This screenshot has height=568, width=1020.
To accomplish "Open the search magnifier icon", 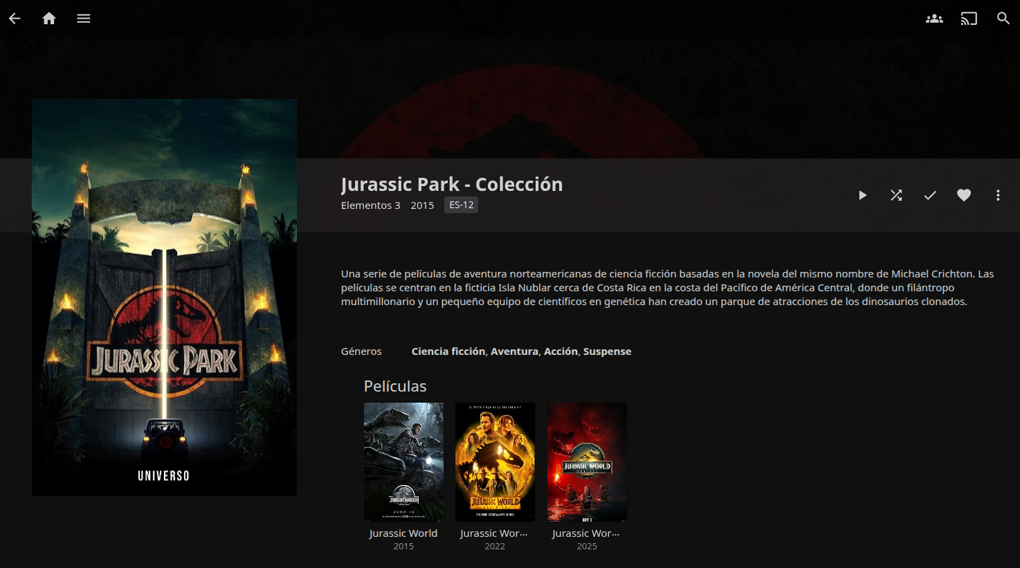I will pyautogui.click(x=1003, y=19).
